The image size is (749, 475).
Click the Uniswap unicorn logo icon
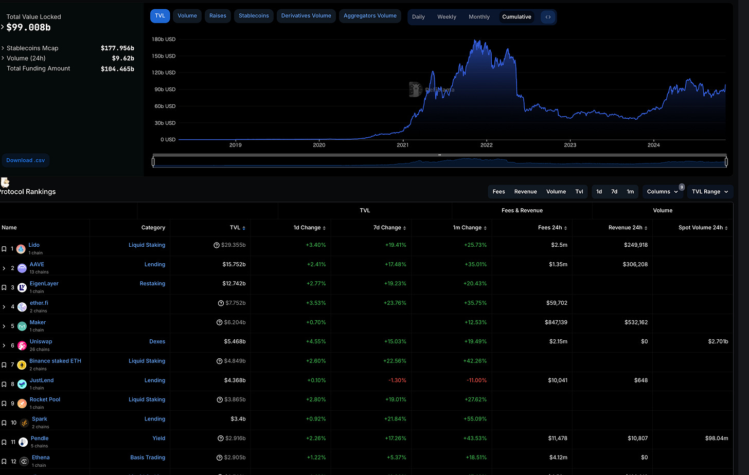[22, 345]
